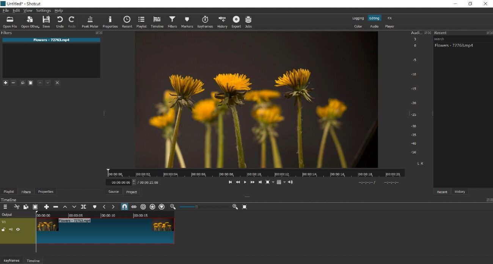
Task: Expand the player grid options dropdown
Action: click(284, 182)
